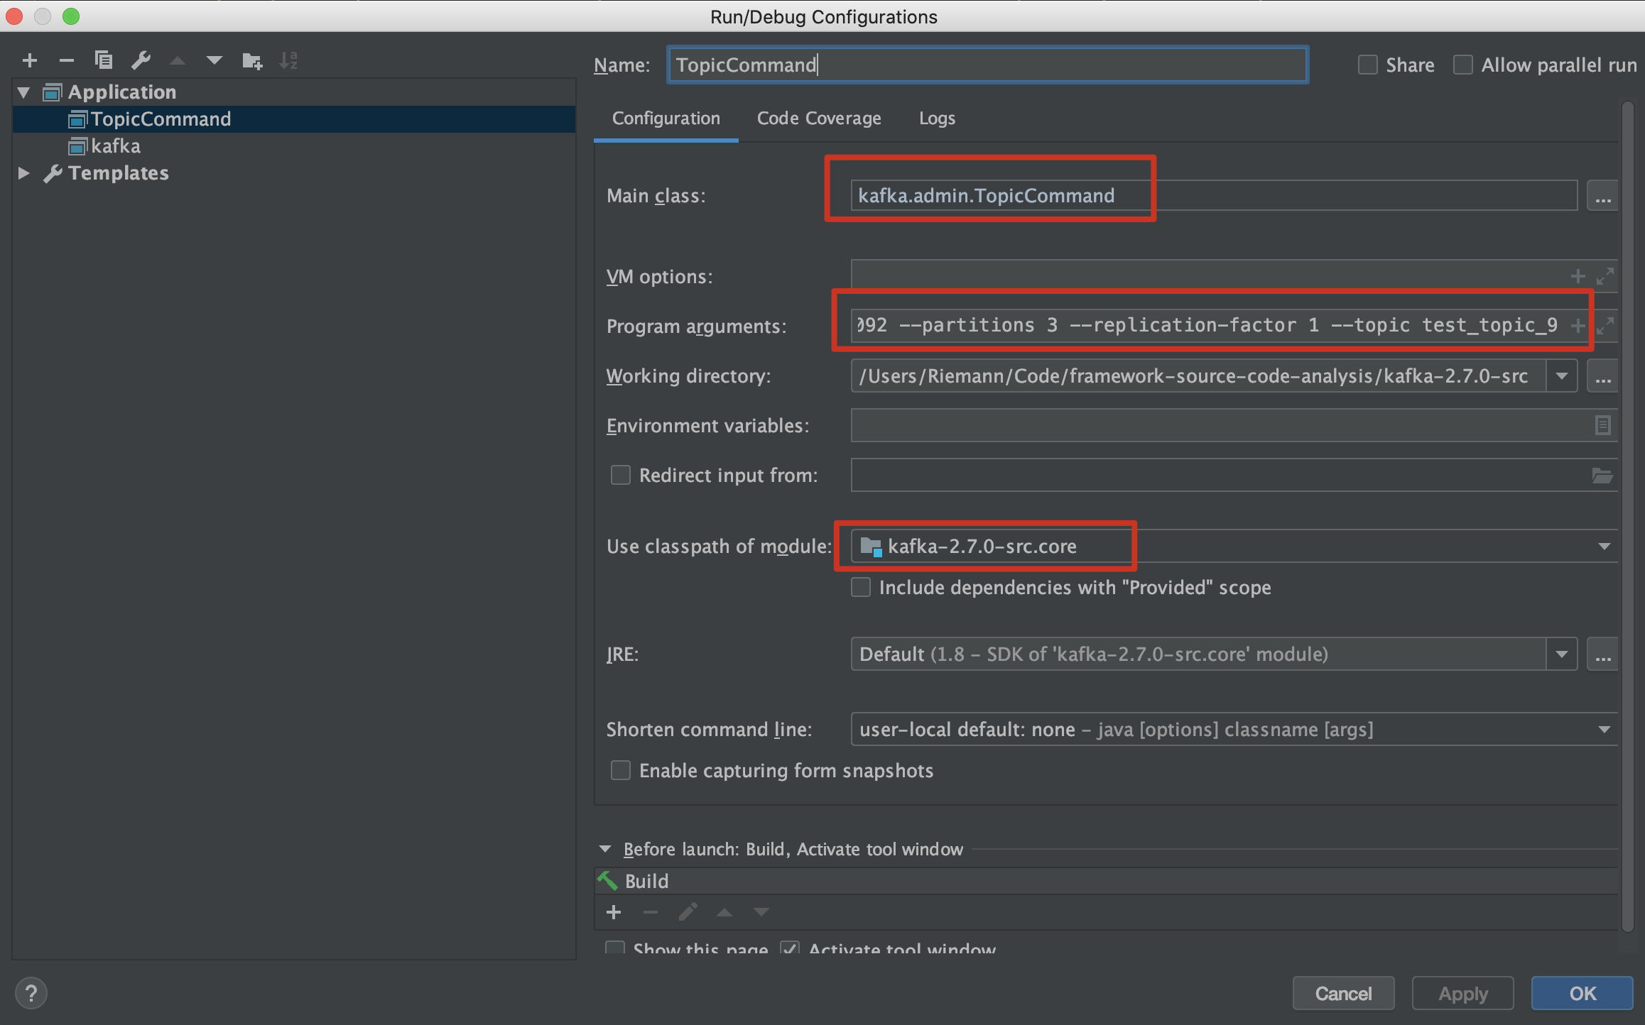
Task: Click the copy configuration icon
Action: 104,61
